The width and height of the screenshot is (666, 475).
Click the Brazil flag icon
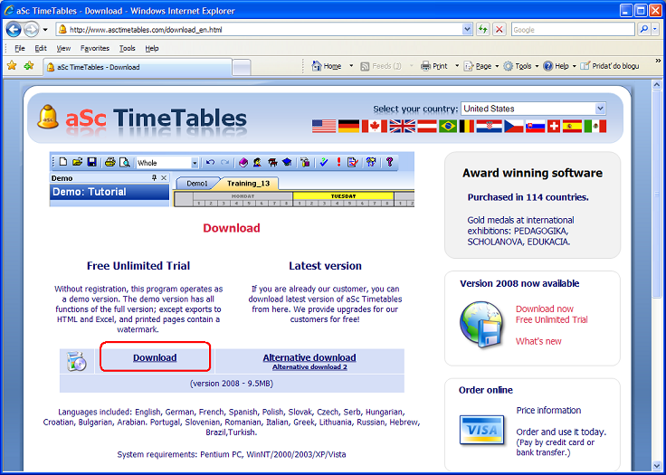point(447,127)
